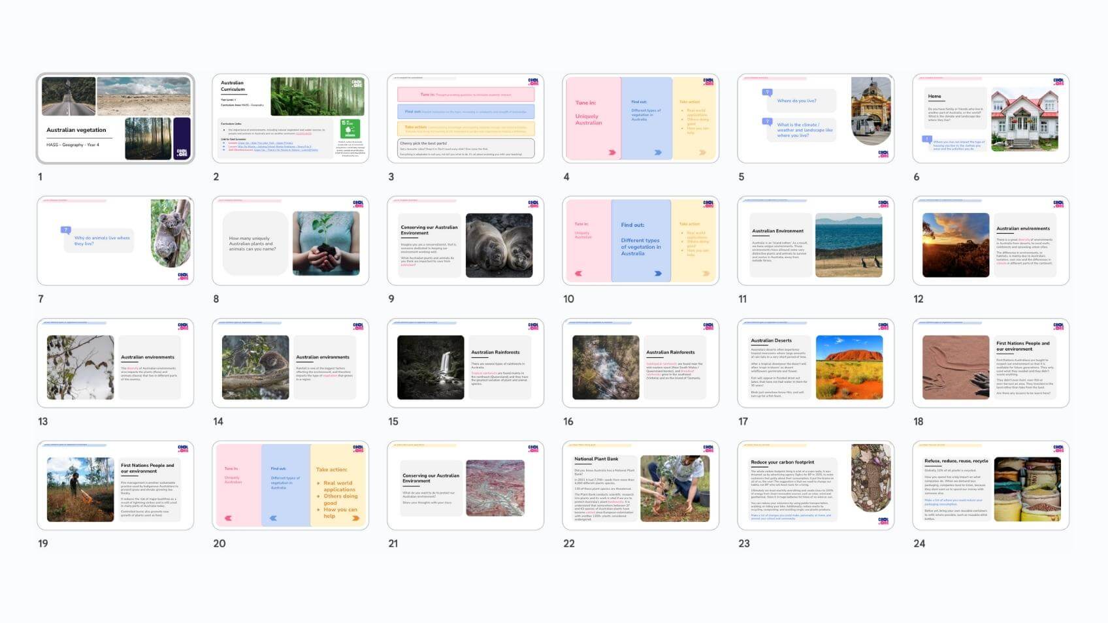Select slide 24 Refuse, reduce, reuse, recycle
The image size is (1108, 623).
tap(990, 485)
